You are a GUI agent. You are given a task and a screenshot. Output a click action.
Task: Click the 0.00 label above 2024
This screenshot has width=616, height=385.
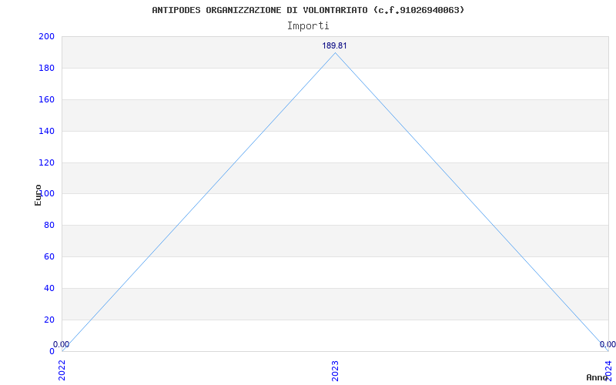pyautogui.click(x=608, y=344)
